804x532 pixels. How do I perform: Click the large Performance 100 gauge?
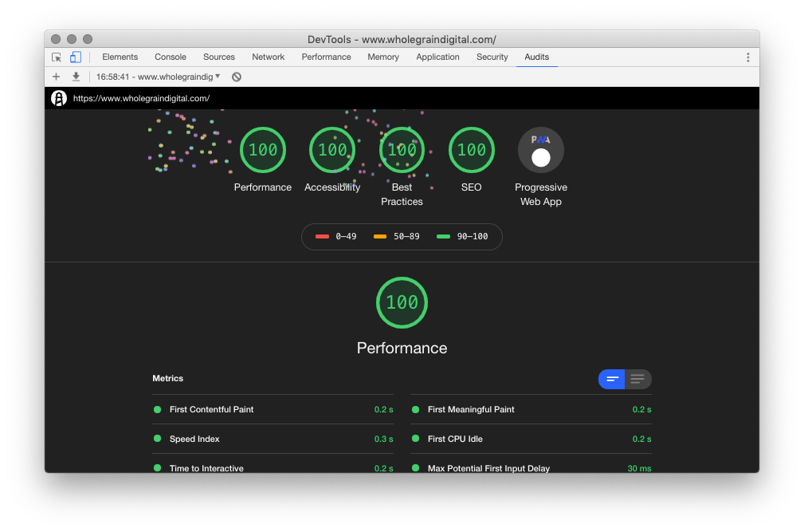click(x=402, y=302)
